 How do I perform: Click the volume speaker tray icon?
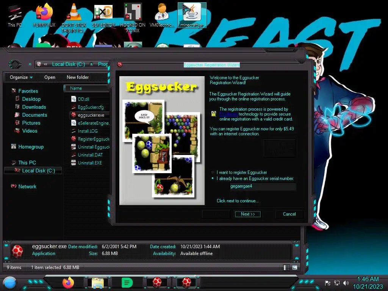(x=346, y=283)
